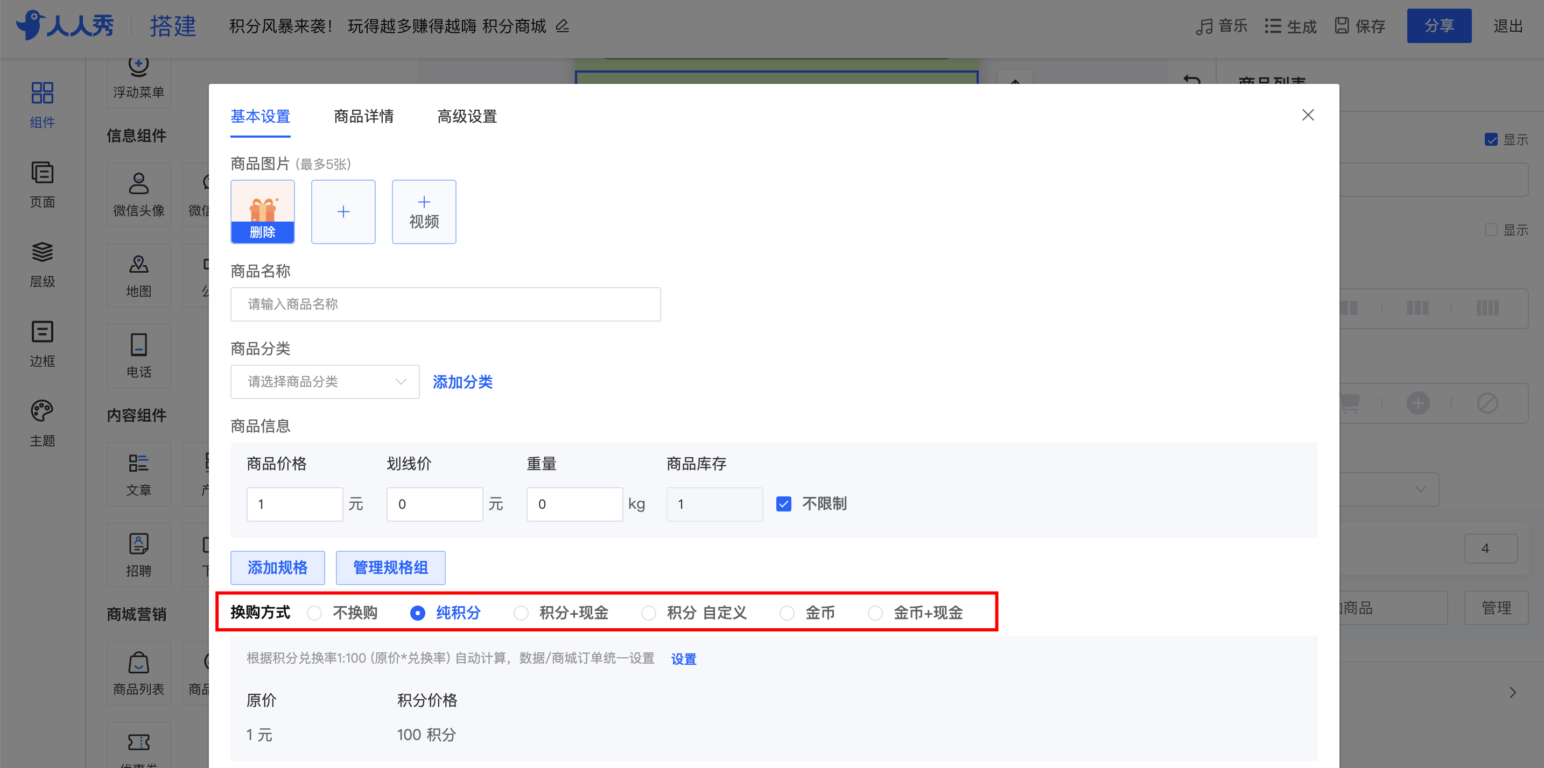Screen dimensions: 1544x768
Task: Toggle the checked 显示 checkbox
Action: tap(1491, 139)
